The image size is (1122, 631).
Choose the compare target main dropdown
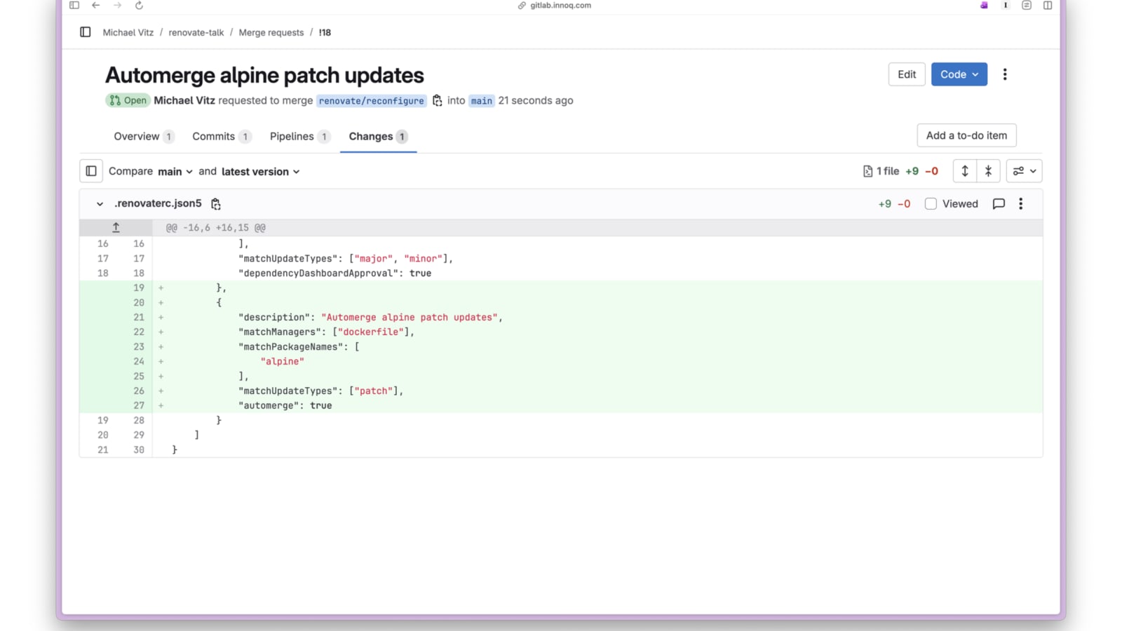(x=175, y=172)
